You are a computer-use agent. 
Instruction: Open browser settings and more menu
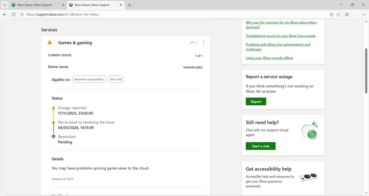pos(364,14)
